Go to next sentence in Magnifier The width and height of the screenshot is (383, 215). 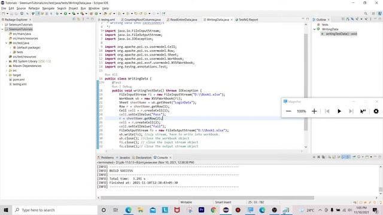point(351,111)
